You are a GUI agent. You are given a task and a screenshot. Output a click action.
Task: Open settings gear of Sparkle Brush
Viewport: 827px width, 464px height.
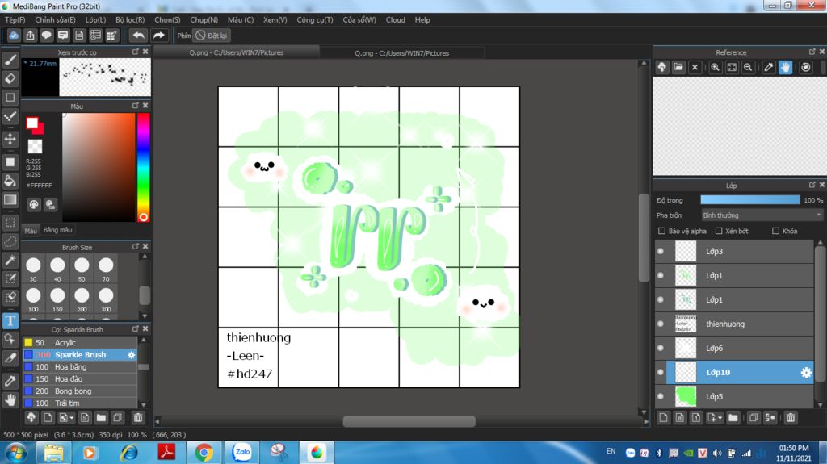coord(132,355)
